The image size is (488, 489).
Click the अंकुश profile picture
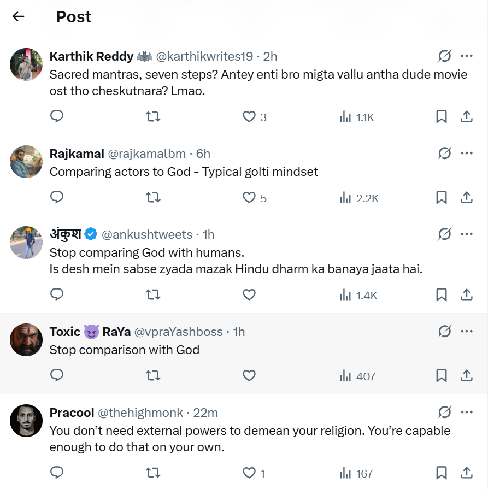(x=26, y=243)
